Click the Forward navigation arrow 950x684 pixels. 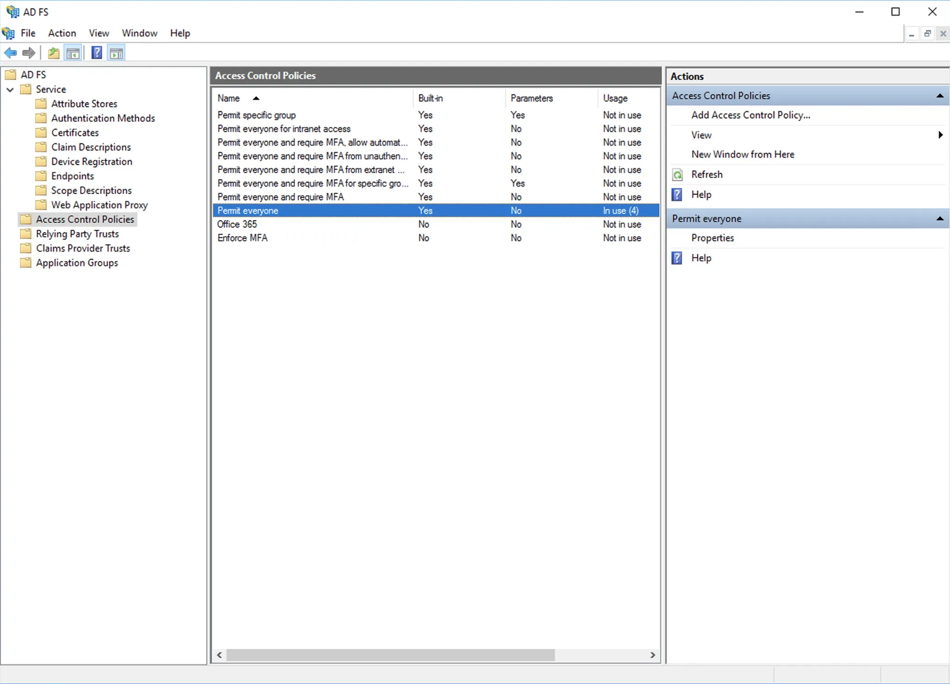click(28, 53)
